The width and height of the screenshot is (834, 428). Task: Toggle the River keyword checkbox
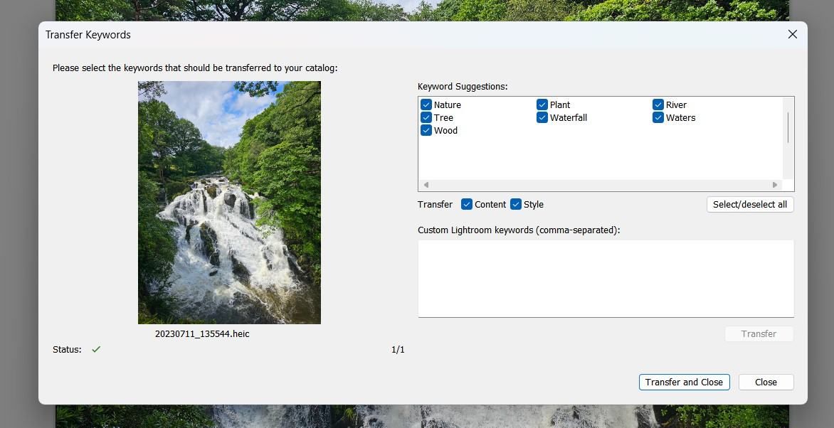click(x=658, y=105)
